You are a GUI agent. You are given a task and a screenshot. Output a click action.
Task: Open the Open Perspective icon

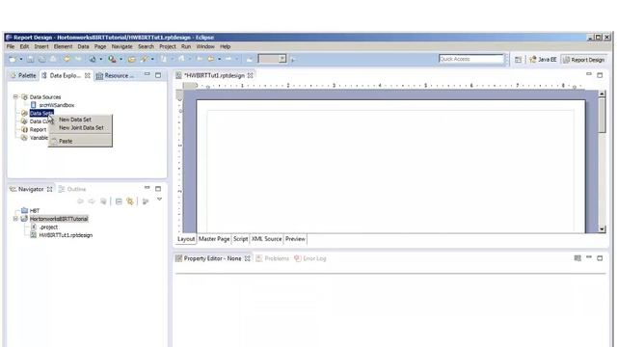pos(519,60)
